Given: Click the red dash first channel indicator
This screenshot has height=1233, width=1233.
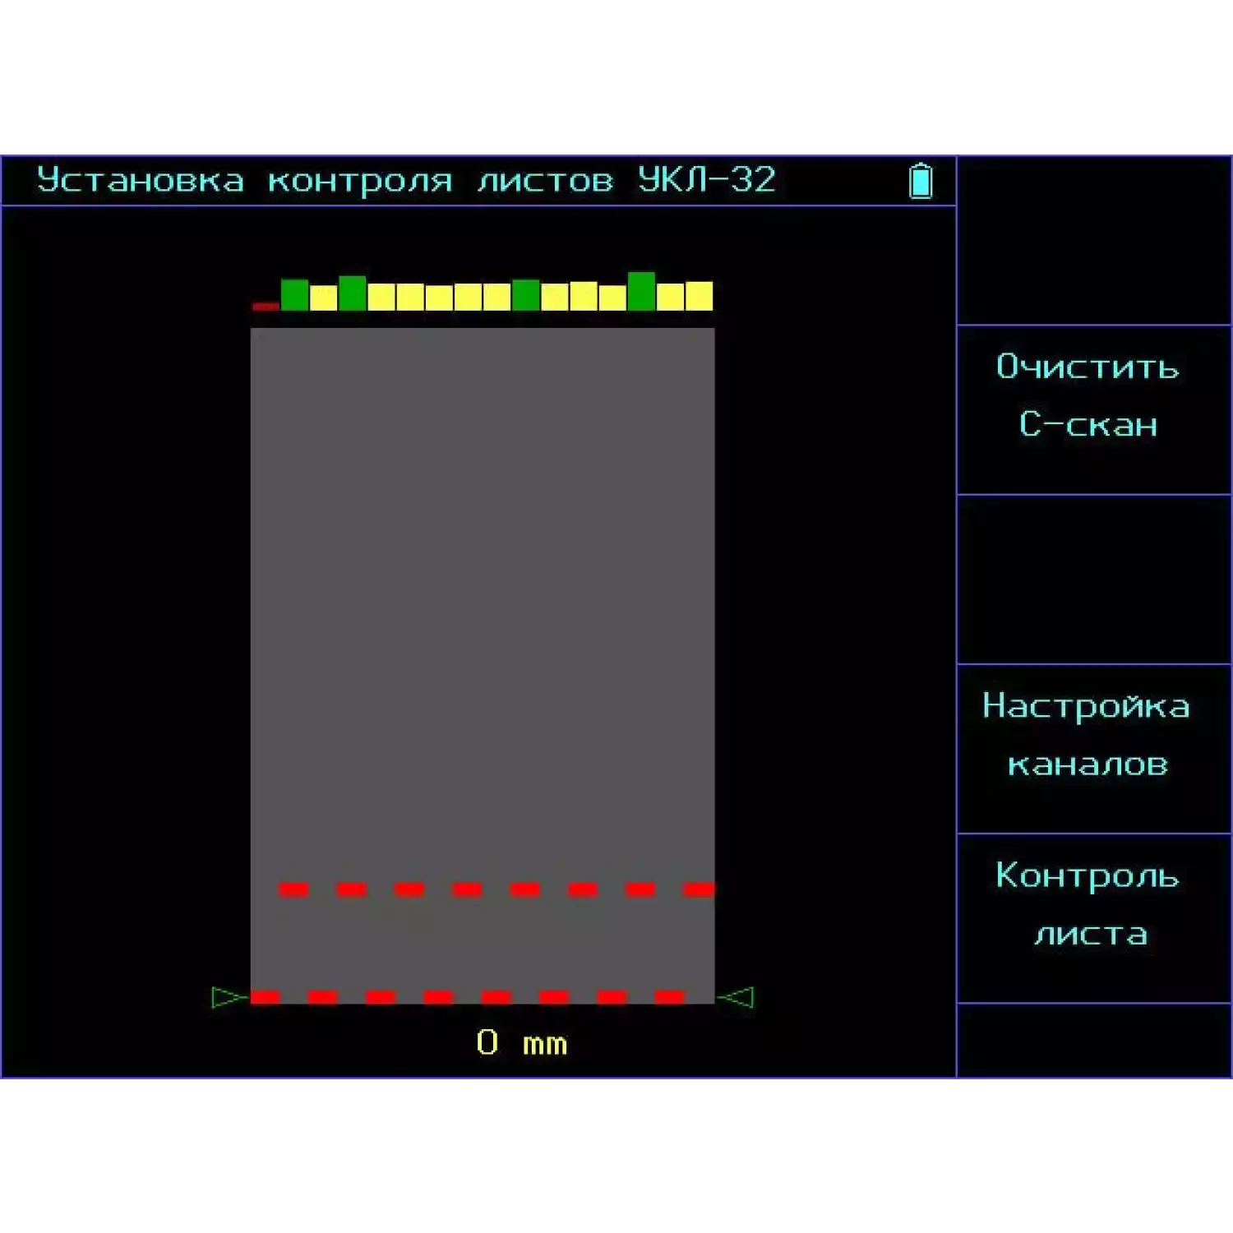Looking at the screenshot, I should [266, 306].
